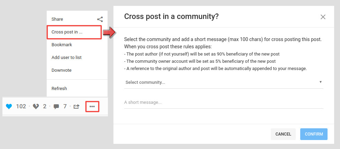Open the three-dot more options menu
Screen dimensions: 340x149
point(92,106)
